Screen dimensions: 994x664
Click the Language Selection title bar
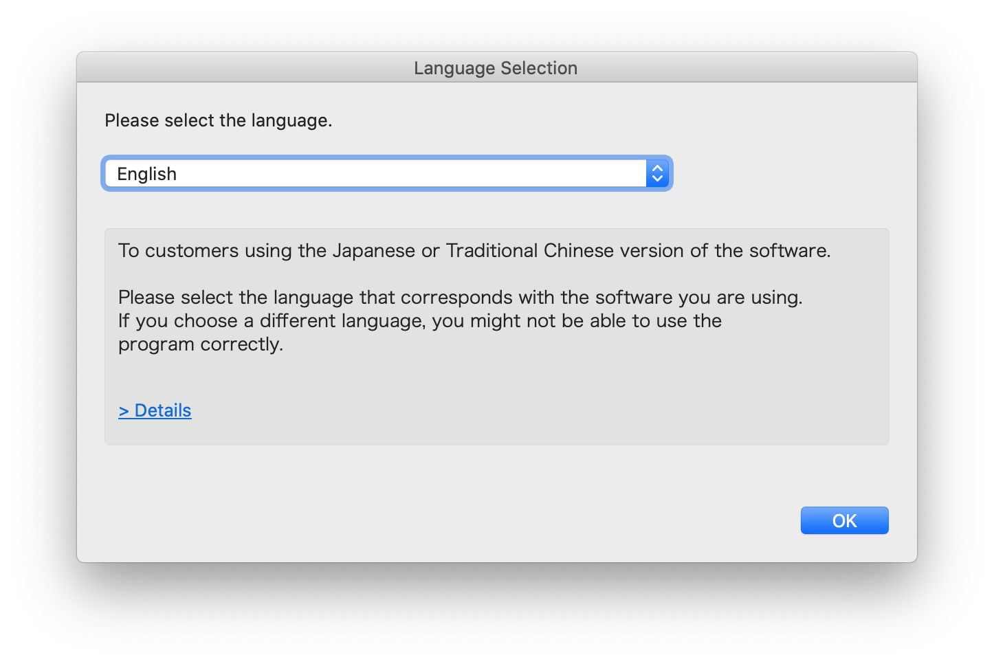496,67
